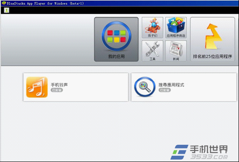Open the 孩子们 category tile
239x162 pixels.
coord(153,28)
